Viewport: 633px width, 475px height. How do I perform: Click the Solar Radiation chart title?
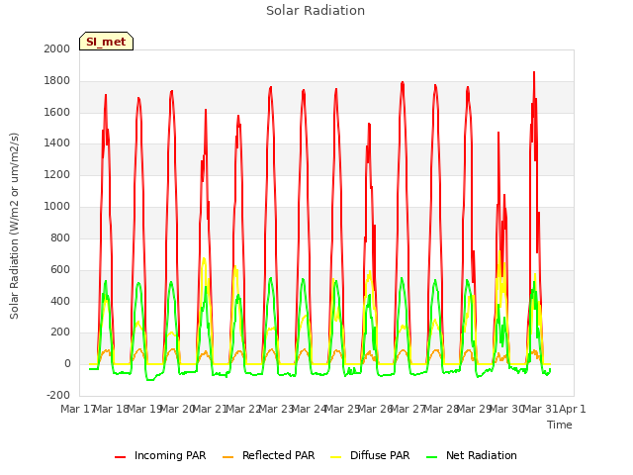(x=316, y=11)
